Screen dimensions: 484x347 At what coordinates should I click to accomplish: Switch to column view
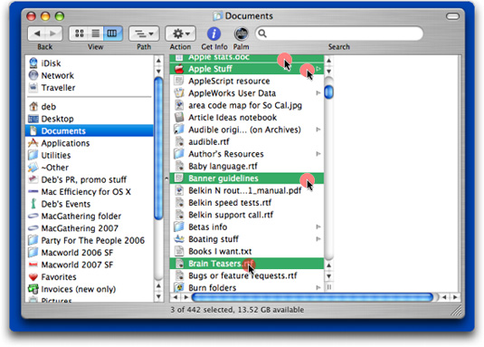coord(112,34)
